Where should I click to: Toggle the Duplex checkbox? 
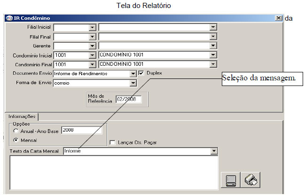point(141,73)
